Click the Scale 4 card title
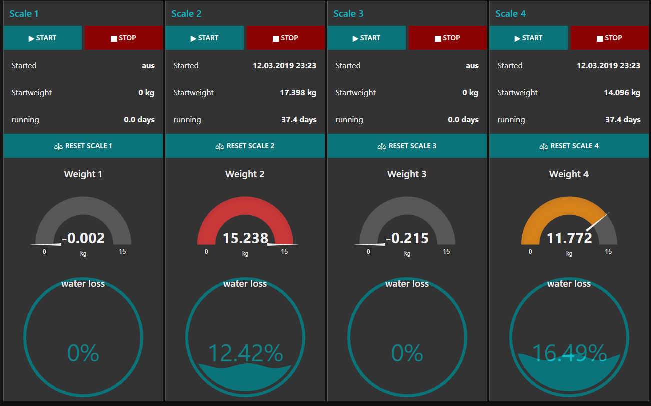Image resolution: width=651 pixels, height=406 pixels. point(510,14)
